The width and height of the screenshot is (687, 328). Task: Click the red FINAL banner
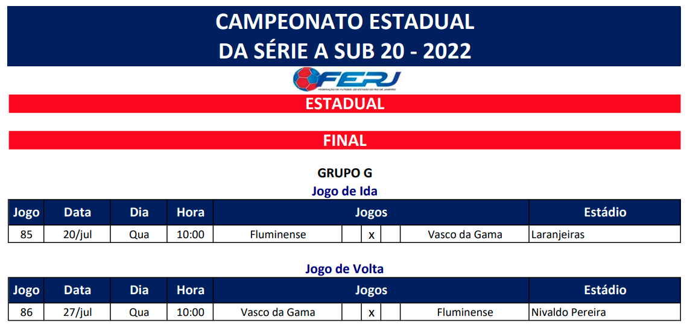click(x=344, y=140)
